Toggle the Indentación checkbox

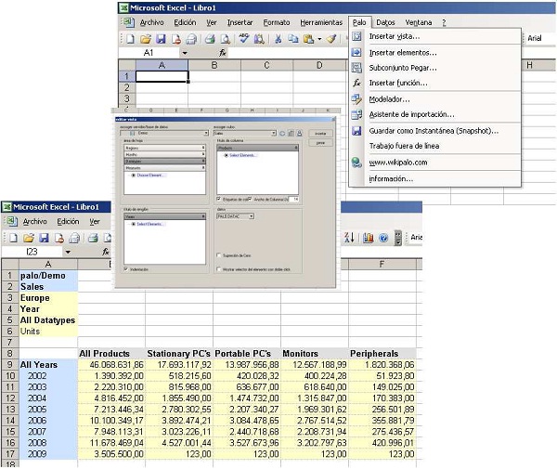(125, 269)
